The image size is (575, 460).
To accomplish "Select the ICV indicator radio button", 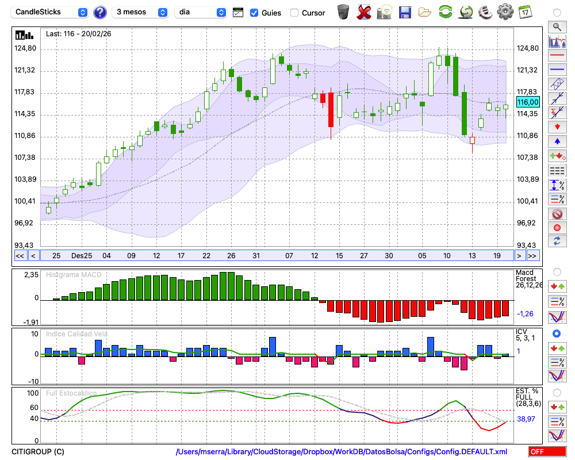I will tap(557, 333).
